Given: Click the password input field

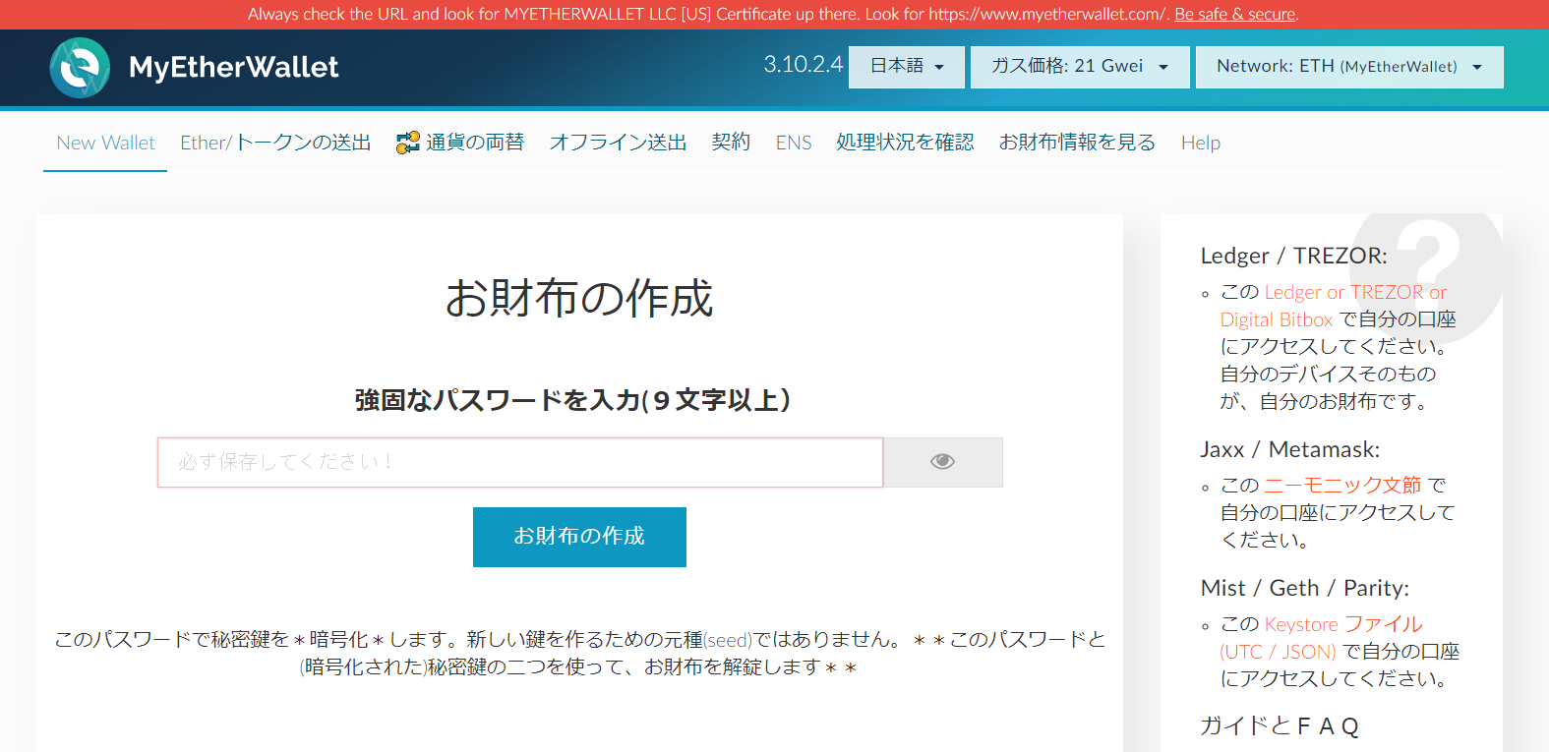Looking at the screenshot, I should pyautogui.click(x=519, y=462).
